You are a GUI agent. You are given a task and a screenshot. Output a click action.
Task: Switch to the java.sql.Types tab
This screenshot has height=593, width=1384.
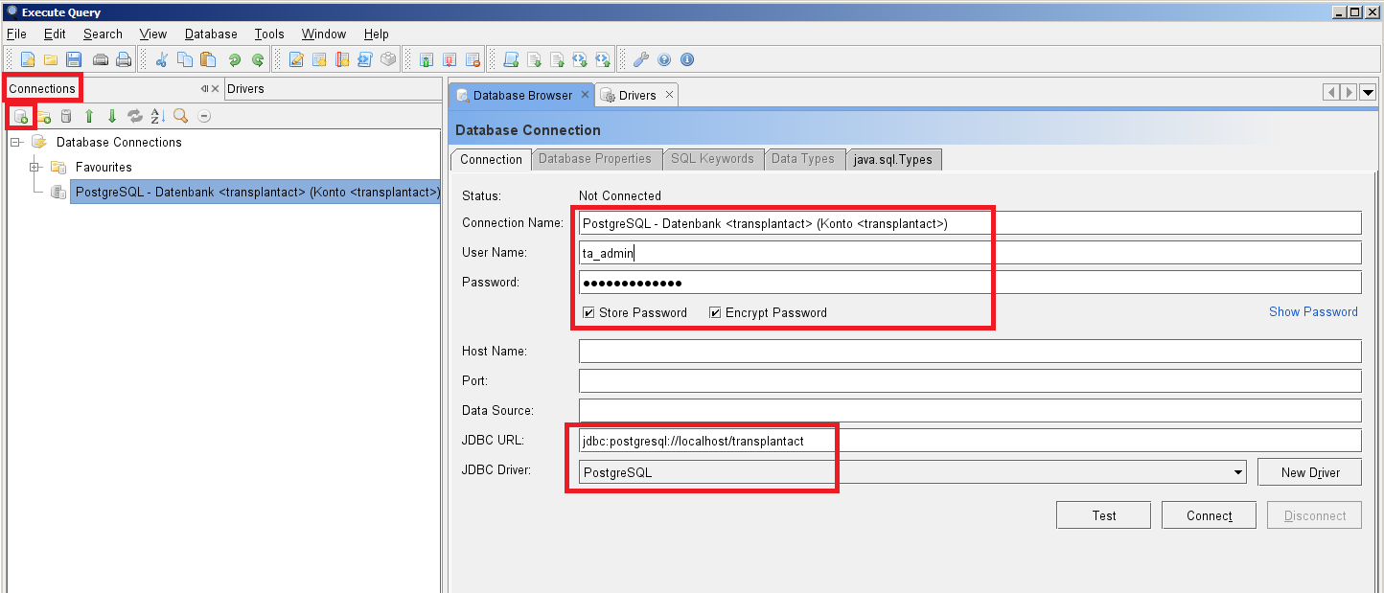coord(895,159)
